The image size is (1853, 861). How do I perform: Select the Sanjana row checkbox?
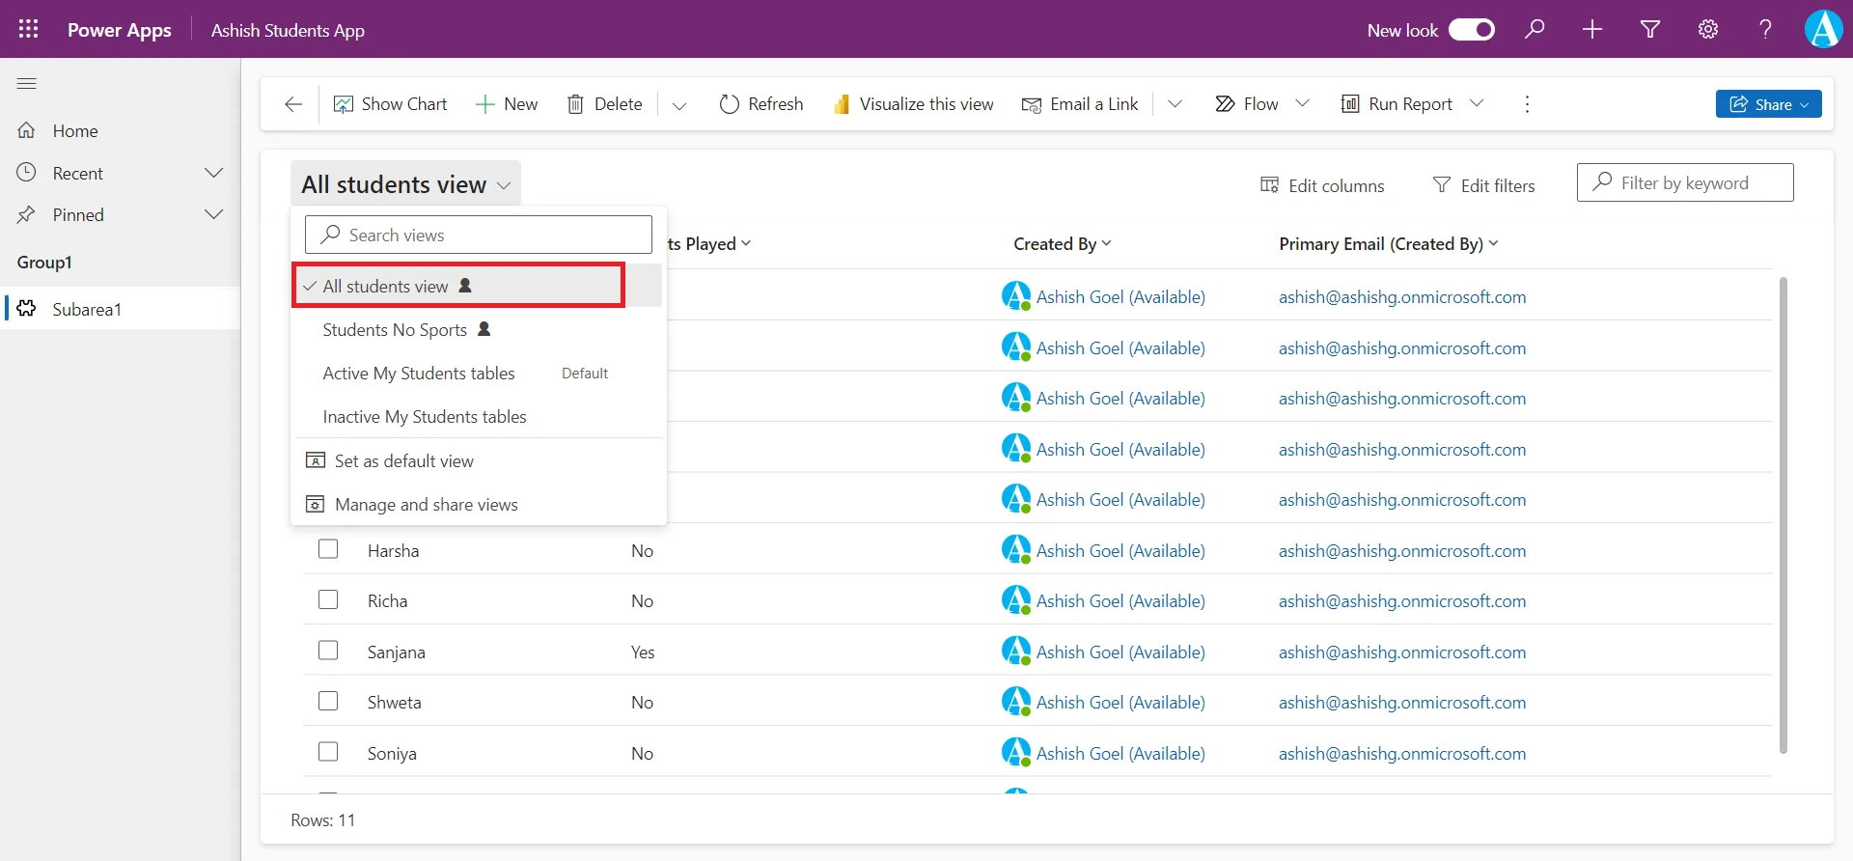(x=328, y=651)
